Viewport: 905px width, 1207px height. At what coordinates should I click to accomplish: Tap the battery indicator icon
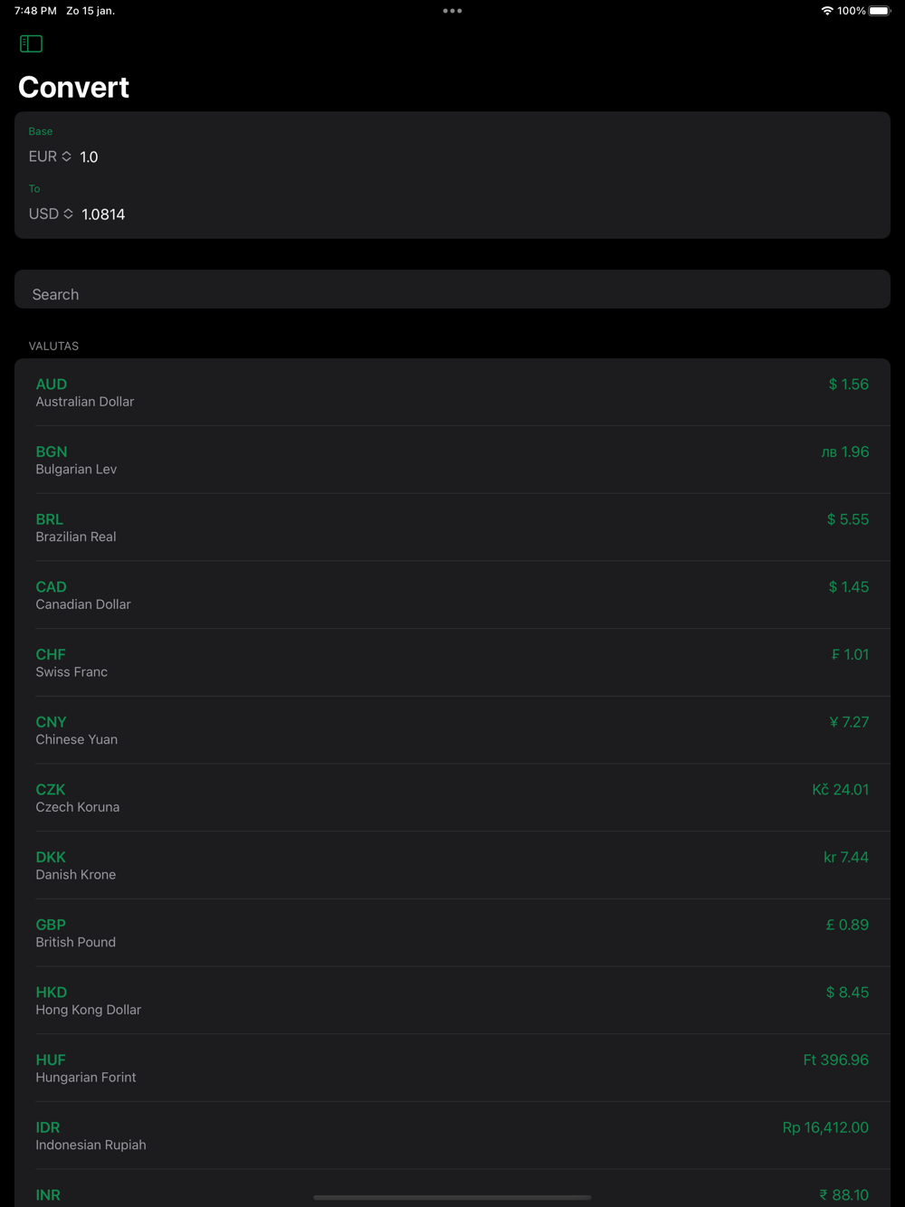(880, 11)
